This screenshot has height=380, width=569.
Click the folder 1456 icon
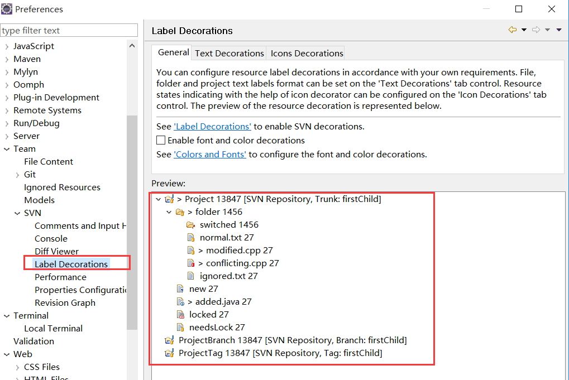click(x=180, y=212)
